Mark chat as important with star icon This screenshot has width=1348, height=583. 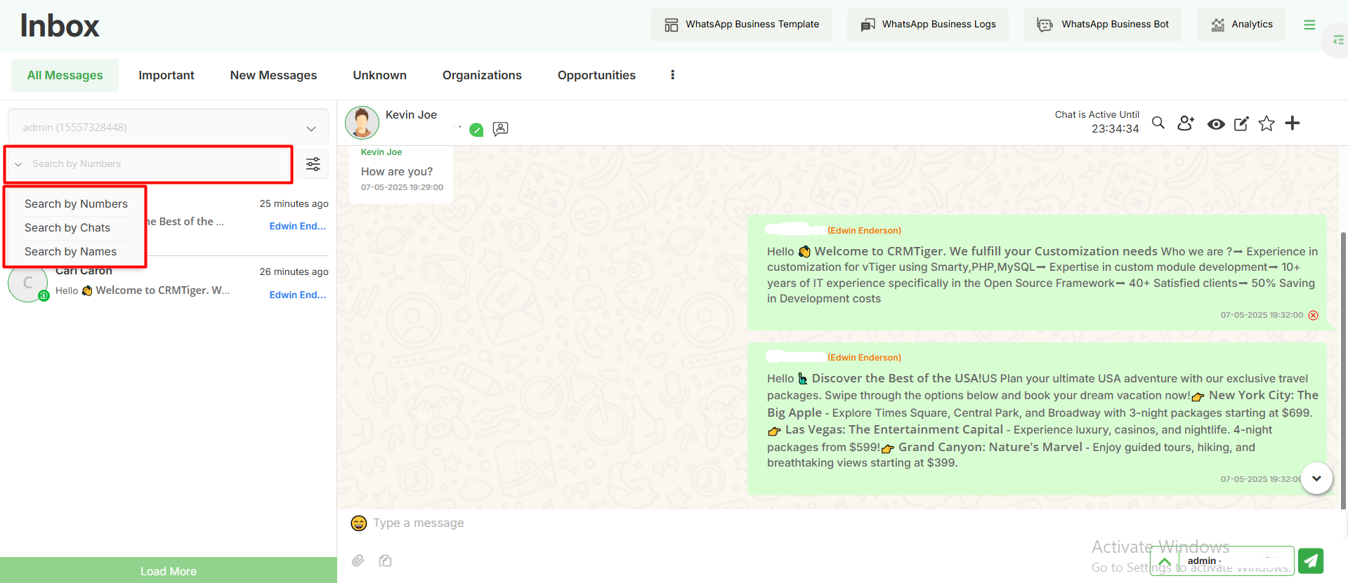(1267, 123)
